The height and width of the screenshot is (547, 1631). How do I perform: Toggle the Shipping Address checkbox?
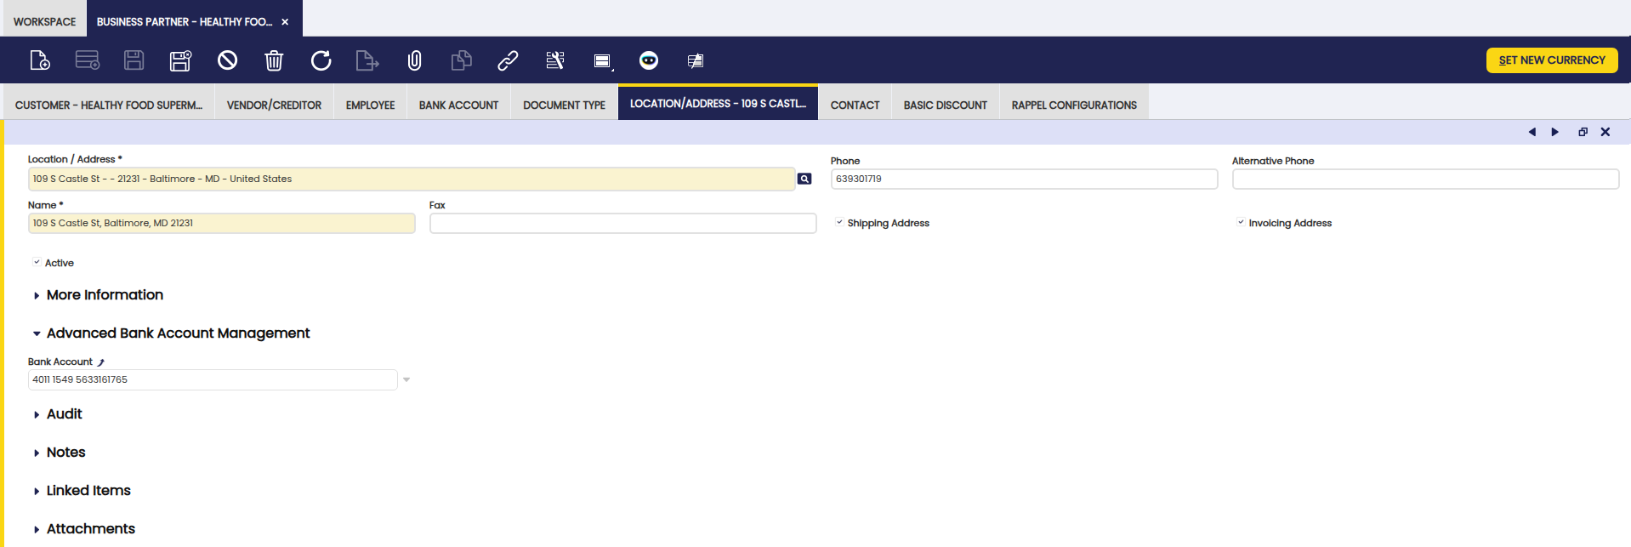coord(839,223)
